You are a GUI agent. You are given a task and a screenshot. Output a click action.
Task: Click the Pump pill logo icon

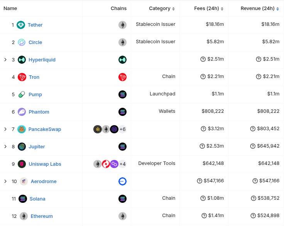[x=22, y=95]
